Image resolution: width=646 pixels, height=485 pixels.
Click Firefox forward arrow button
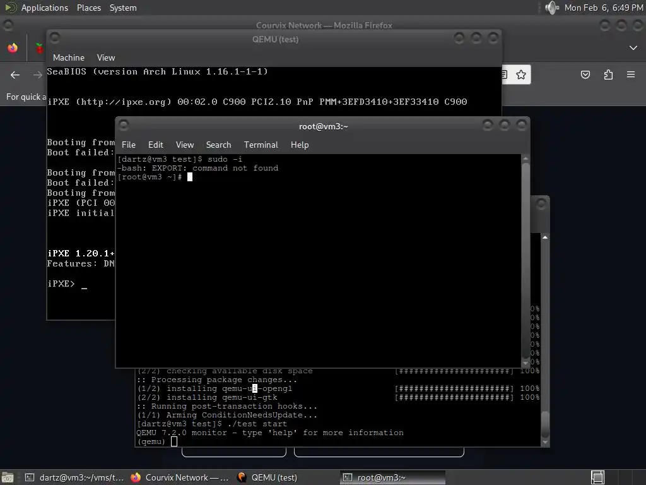(x=37, y=75)
